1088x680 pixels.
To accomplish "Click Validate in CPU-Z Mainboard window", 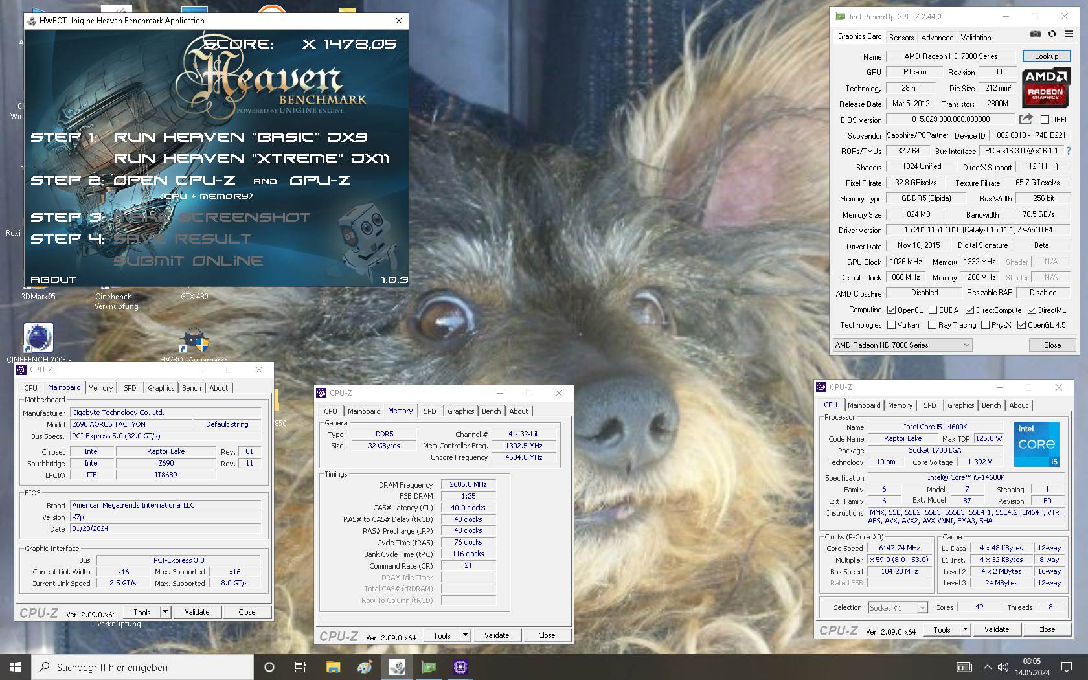I will click(x=197, y=612).
